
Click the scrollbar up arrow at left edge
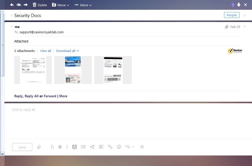(x=2, y=12)
